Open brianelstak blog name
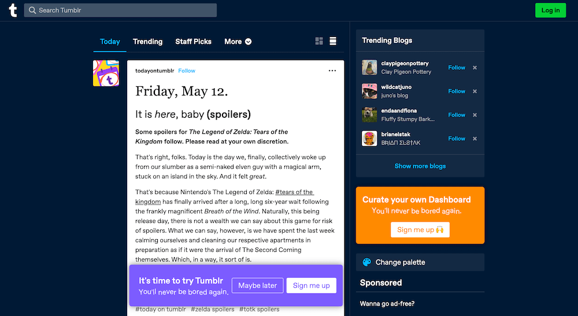578x316 pixels. pos(395,134)
